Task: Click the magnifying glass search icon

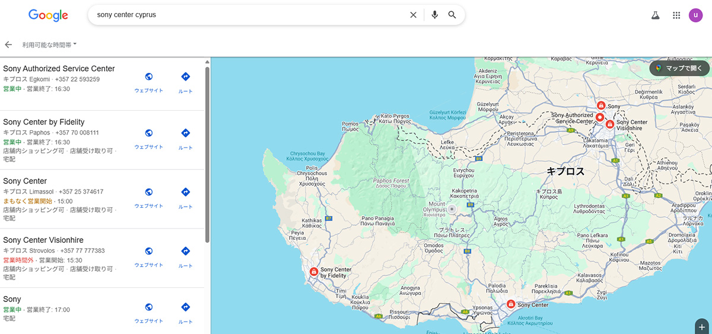Action: pos(452,15)
